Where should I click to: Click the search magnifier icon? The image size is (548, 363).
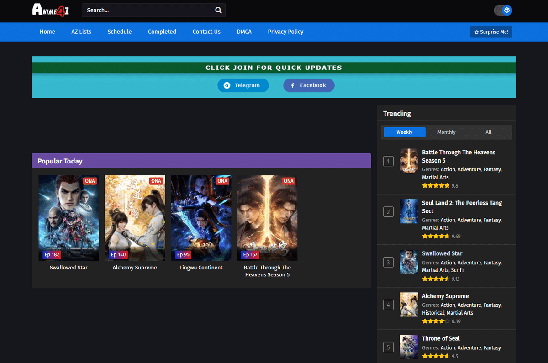click(x=218, y=10)
